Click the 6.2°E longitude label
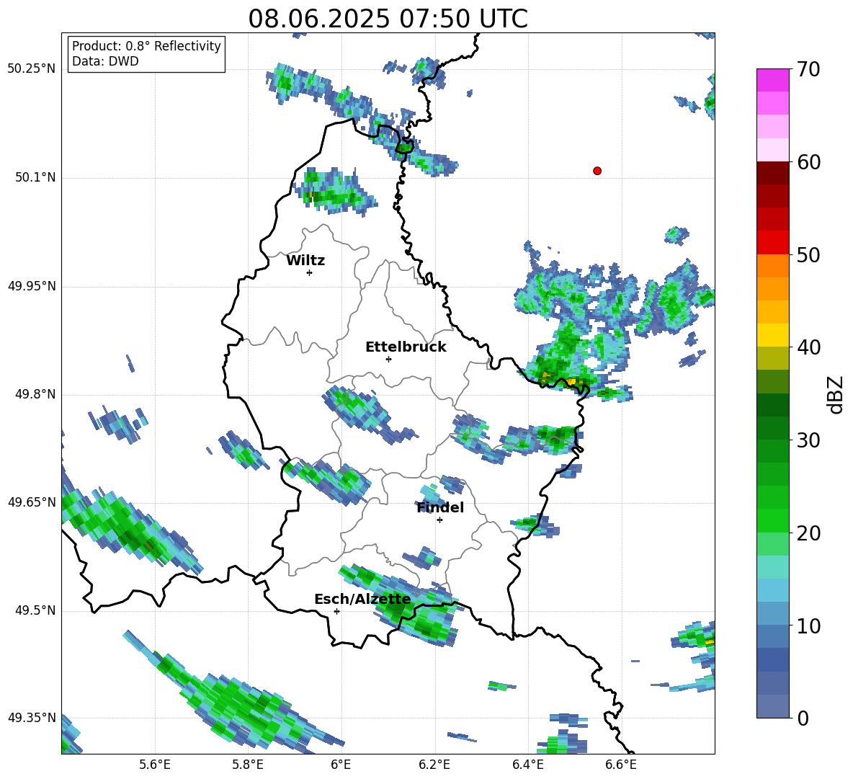Viewport: 853px width, 779px height. (434, 765)
